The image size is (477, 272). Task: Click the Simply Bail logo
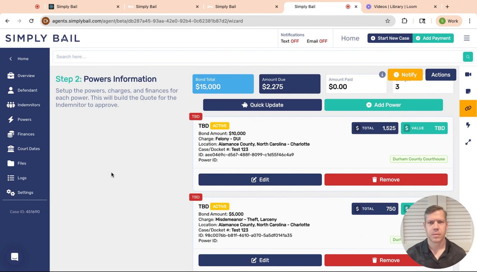point(42,38)
